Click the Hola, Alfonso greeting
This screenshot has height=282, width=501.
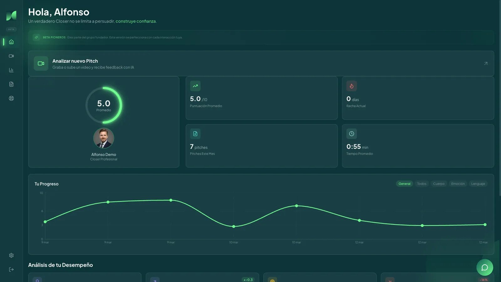[x=59, y=12]
